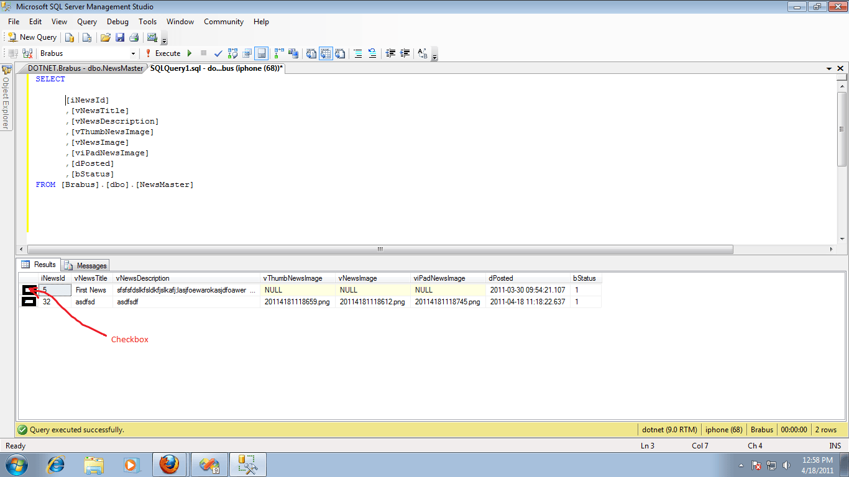849x477 pixels.
Task: Select the checkbox for row with iNewsId 5
Action: 29,290
